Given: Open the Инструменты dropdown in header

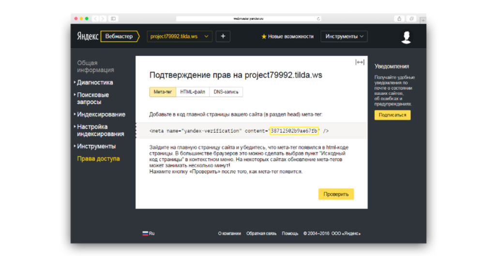Looking at the screenshot, I should point(344,36).
